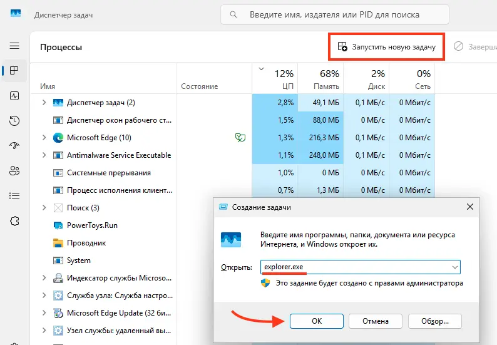Confirm with the OK button
The image size is (497, 345).
316,321
